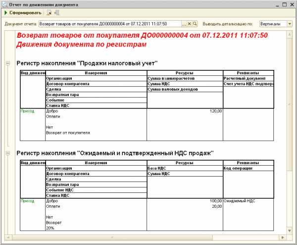
Task: Click the horizontal scrollbar right arrow
Action: click(283, 238)
